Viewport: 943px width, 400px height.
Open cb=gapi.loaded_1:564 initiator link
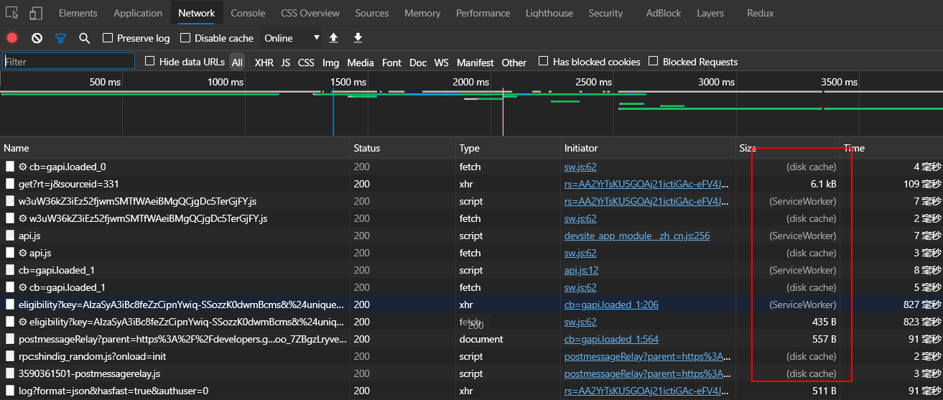tap(611, 339)
